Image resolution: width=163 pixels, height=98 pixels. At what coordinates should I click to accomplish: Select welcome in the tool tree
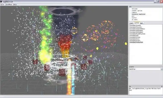134,9
